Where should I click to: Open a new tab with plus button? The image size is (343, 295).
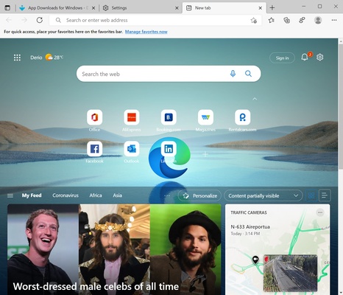pos(272,8)
